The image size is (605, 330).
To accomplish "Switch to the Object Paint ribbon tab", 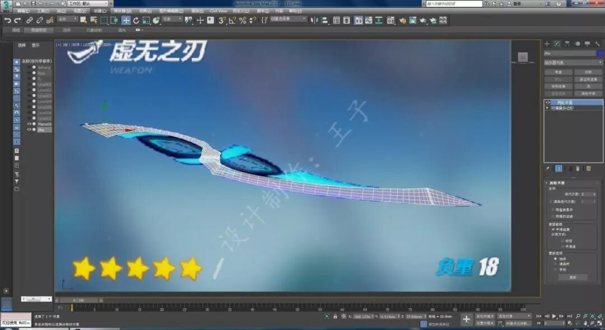I will pyautogui.click(x=94, y=30).
